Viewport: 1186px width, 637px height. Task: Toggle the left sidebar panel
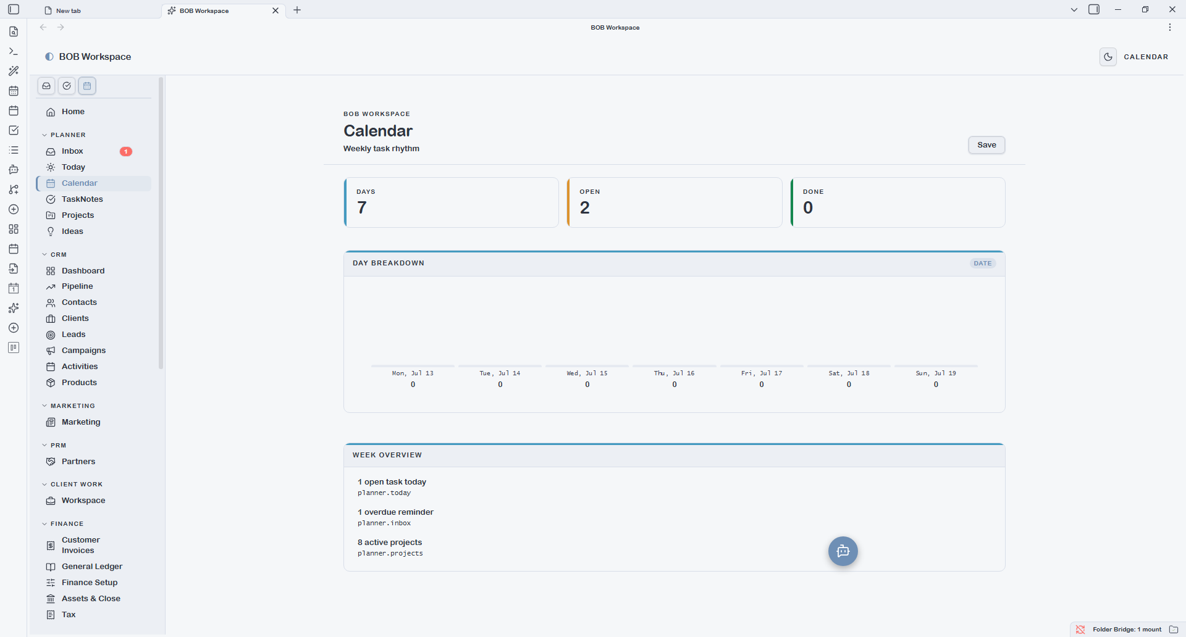pyautogui.click(x=14, y=9)
